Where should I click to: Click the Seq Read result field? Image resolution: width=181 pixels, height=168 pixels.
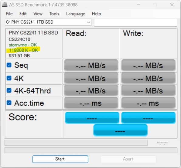[x=91, y=65]
